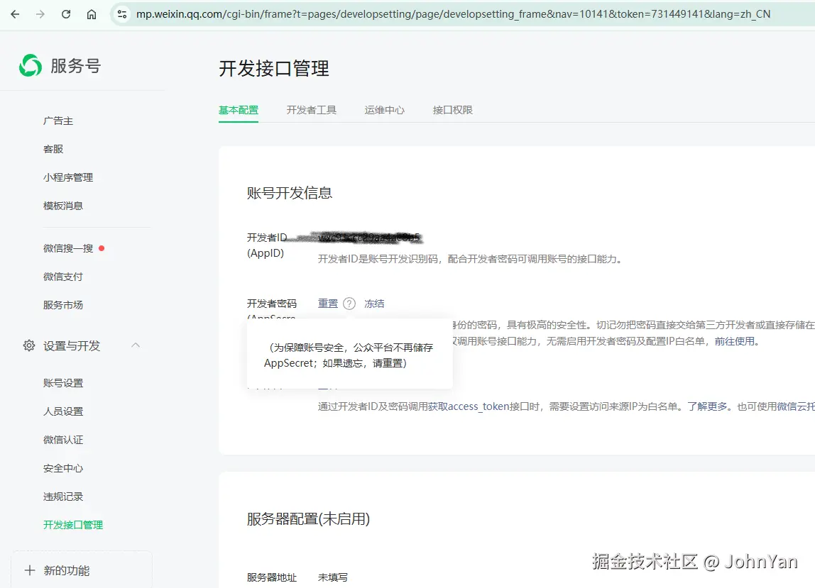Open 服务市场 in the sidebar
This screenshot has height=588, width=815.
63,305
